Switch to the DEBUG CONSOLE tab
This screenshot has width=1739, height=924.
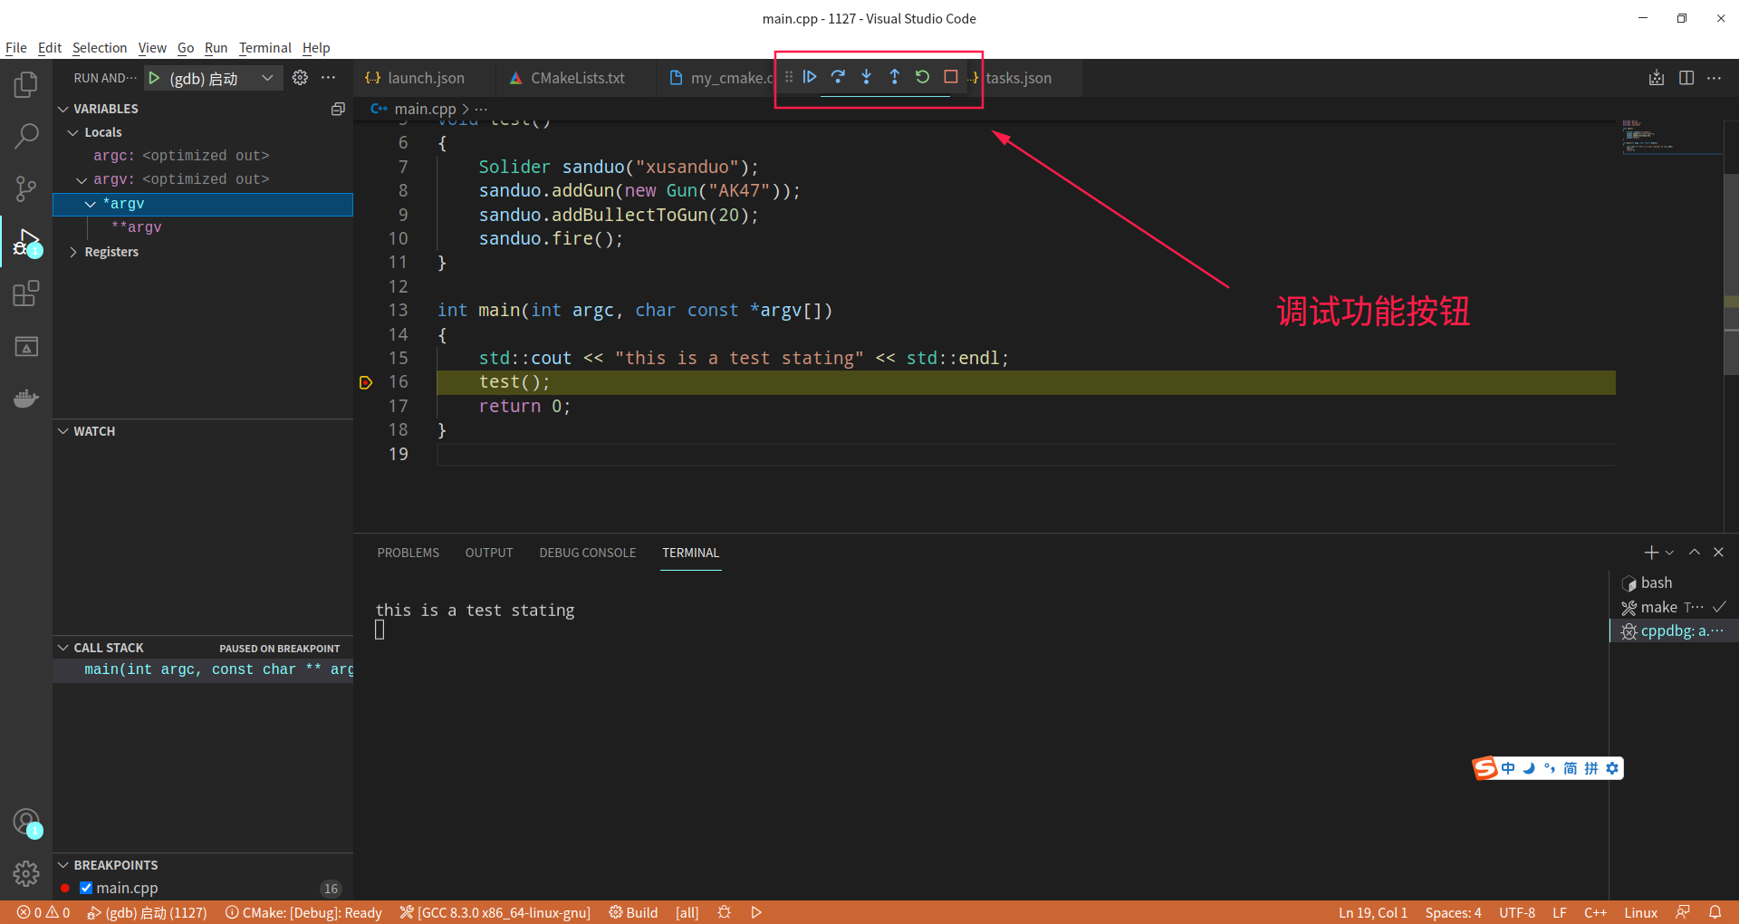pyautogui.click(x=587, y=553)
